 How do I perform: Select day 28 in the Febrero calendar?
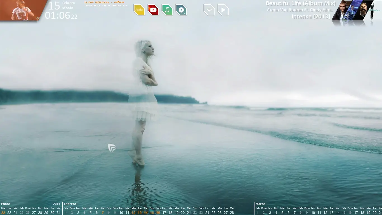pos(232,213)
